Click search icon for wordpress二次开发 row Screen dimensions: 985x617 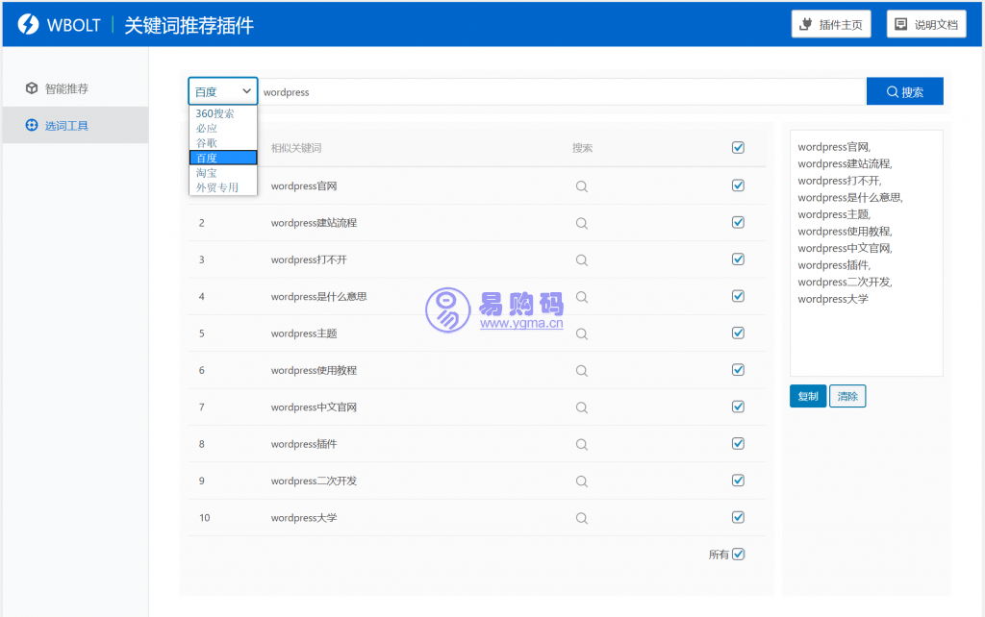click(x=581, y=481)
